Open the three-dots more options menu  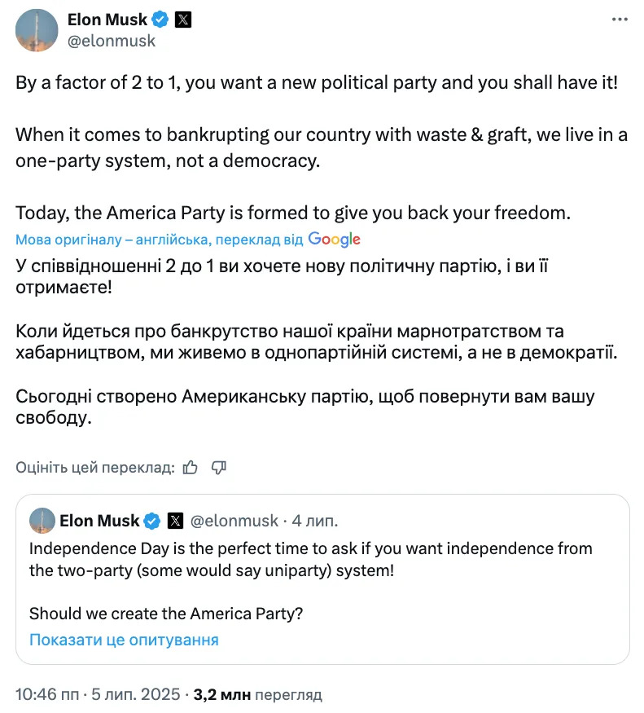620,20
